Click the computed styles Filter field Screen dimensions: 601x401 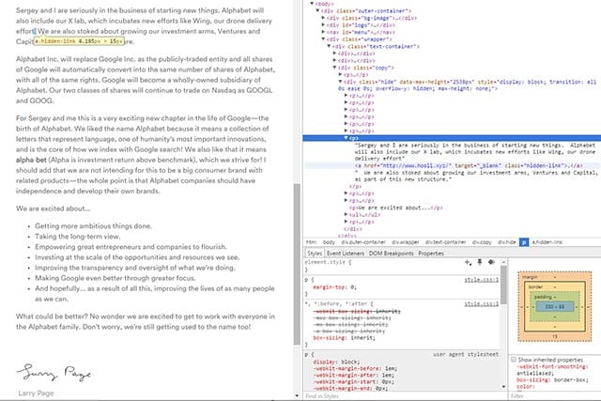(554, 396)
